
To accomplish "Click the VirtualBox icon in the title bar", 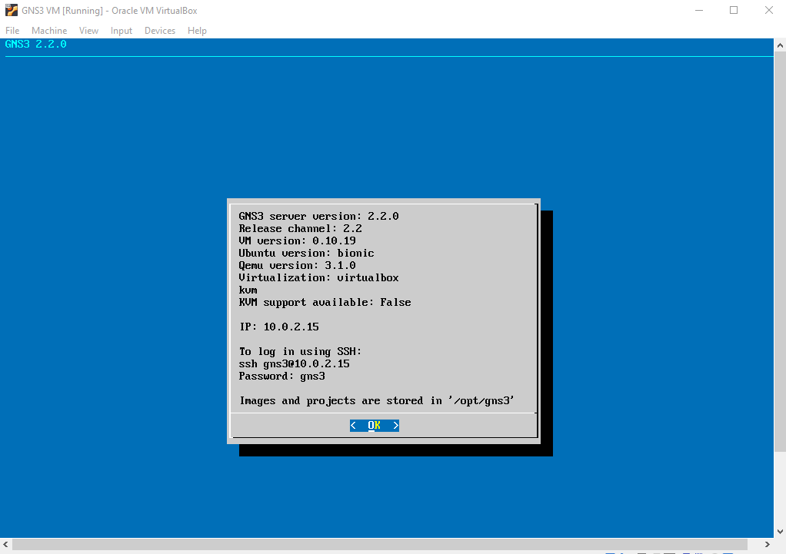I will (x=12, y=11).
